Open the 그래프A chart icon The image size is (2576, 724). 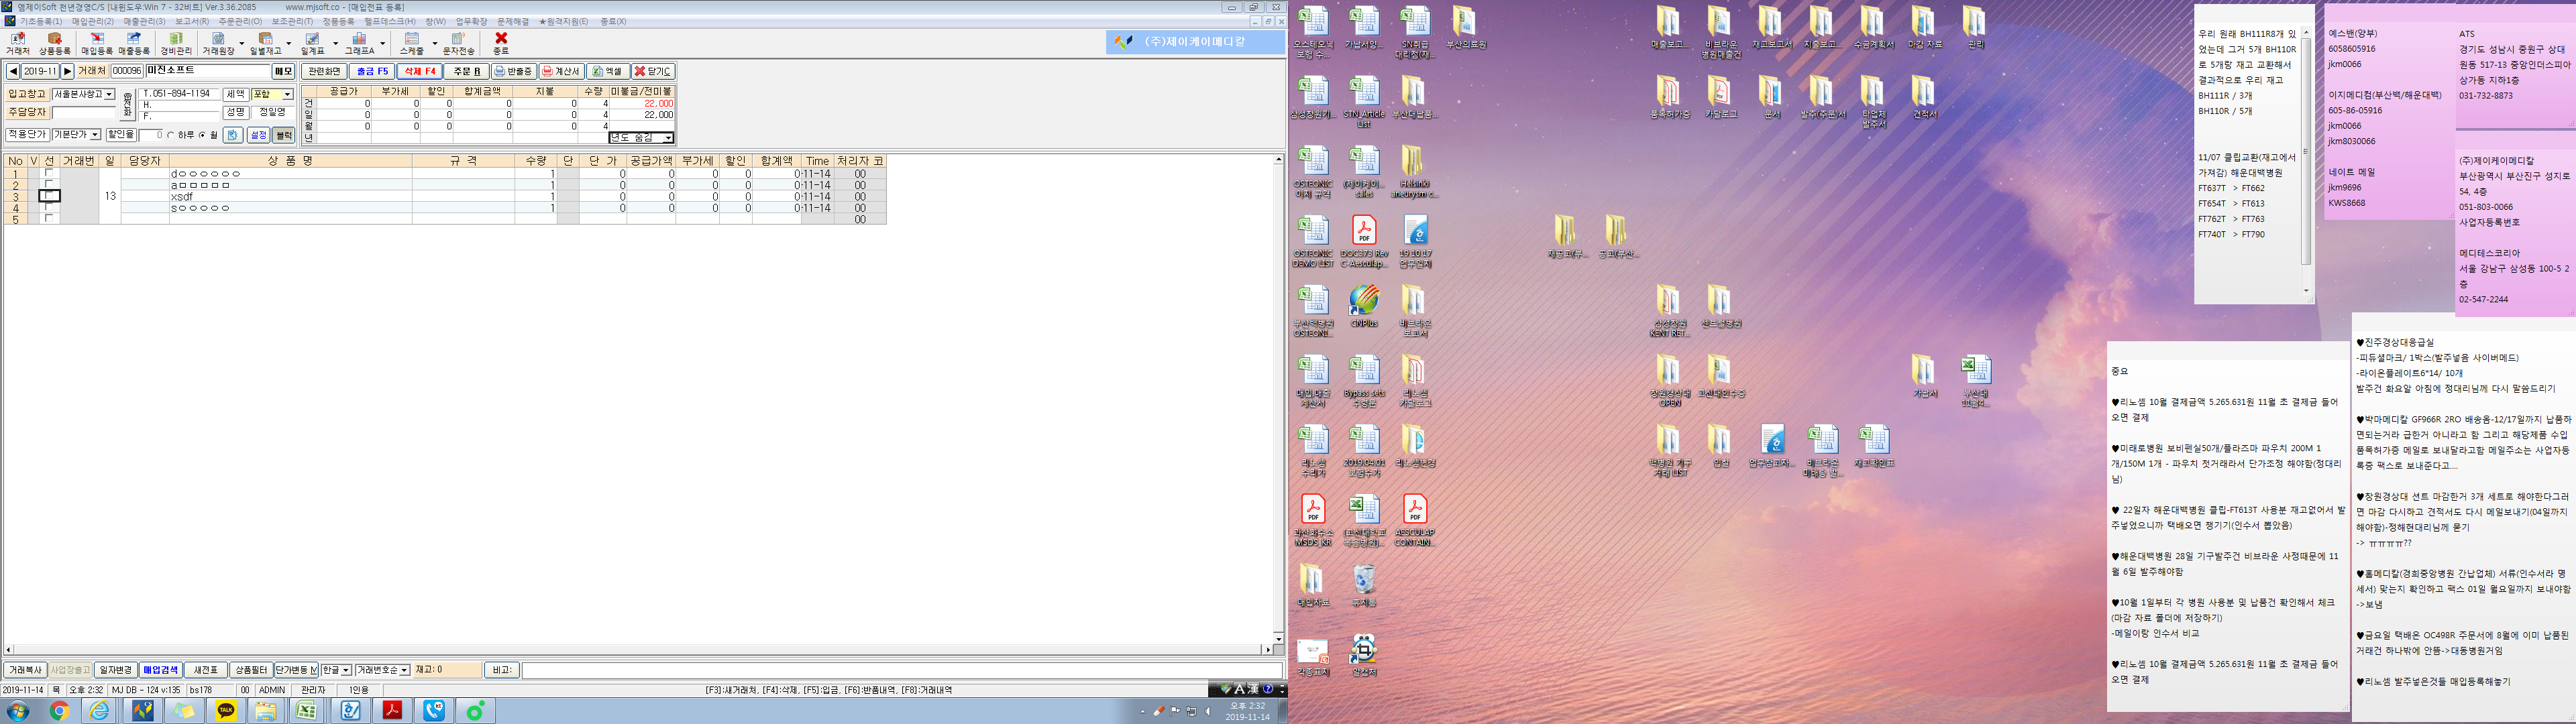coord(359,44)
